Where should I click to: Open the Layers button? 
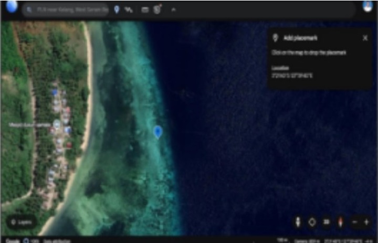[22, 222]
